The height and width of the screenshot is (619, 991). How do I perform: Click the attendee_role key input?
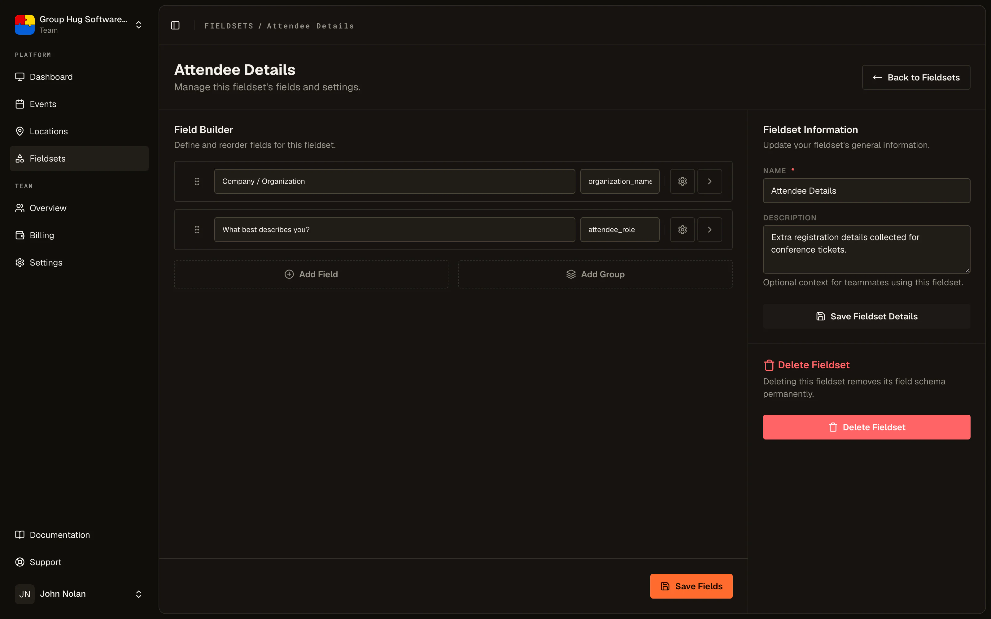[620, 230]
